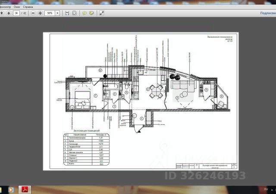Click the Гардеробная row in the rooms table

click(86, 147)
